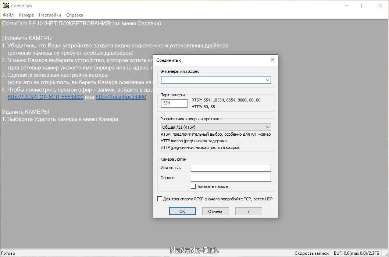Open the http://localhost:8800 link
This screenshot has height=257, width=389.
[x=121, y=97]
